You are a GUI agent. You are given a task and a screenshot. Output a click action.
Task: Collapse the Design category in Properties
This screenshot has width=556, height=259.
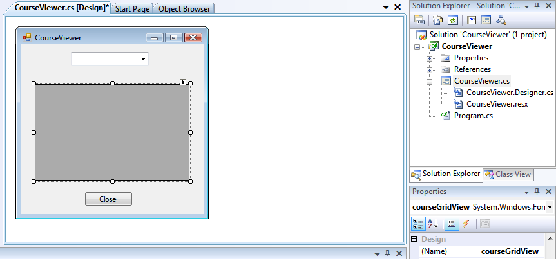pos(414,240)
